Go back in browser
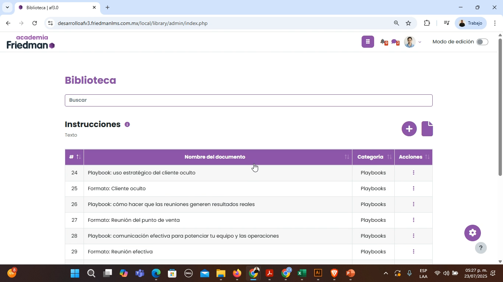Image resolution: width=503 pixels, height=282 pixels. click(x=8, y=23)
